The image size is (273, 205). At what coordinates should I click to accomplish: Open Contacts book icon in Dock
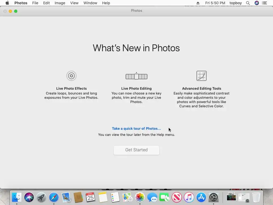78,197
